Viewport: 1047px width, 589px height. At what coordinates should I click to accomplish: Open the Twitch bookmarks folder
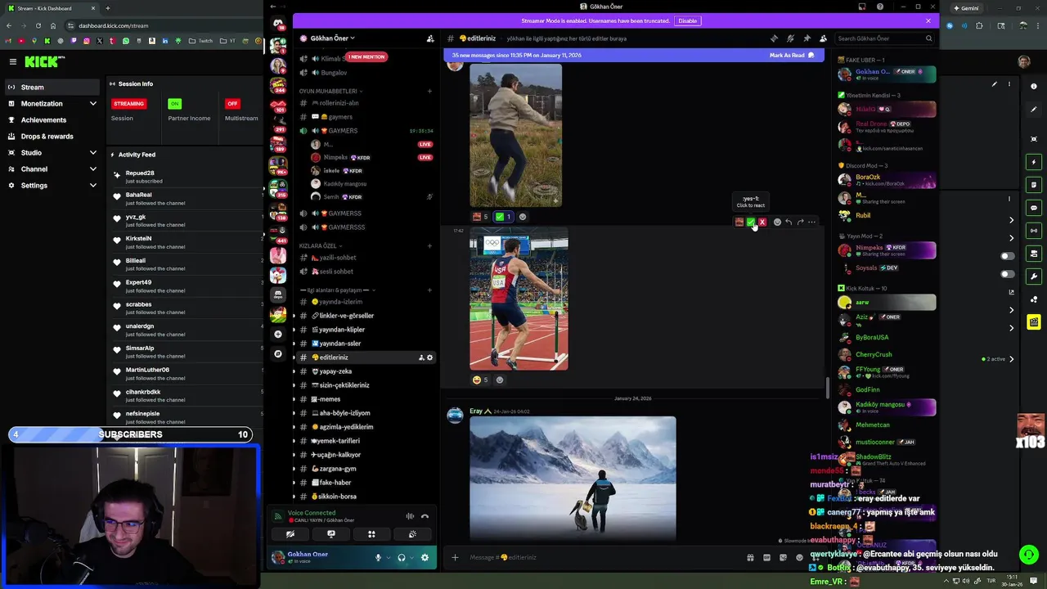(x=200, y=41)
